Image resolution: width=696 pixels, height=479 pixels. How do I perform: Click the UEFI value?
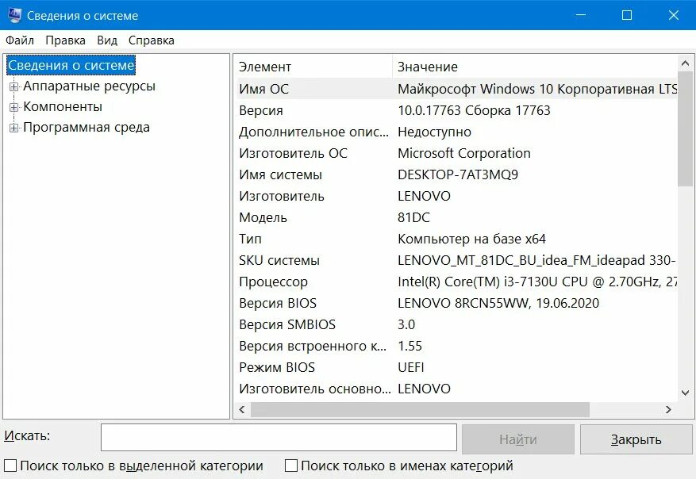(x=411, y=367)
